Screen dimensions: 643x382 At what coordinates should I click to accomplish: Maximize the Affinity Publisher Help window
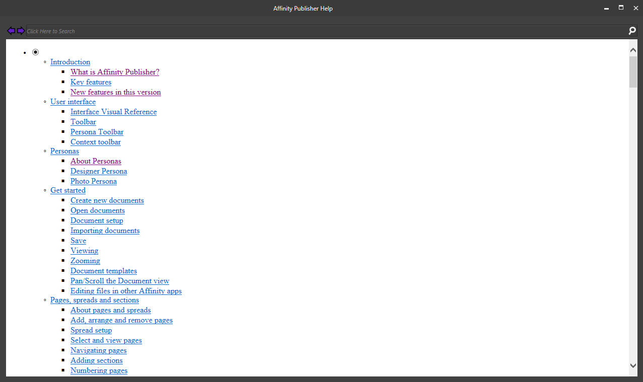click(x=621, y=8)
